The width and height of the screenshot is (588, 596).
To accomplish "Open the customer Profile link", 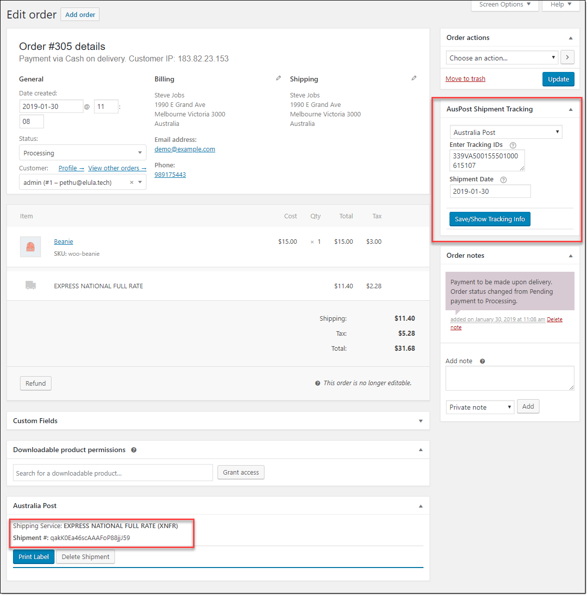I will click(x=71, y=168).
